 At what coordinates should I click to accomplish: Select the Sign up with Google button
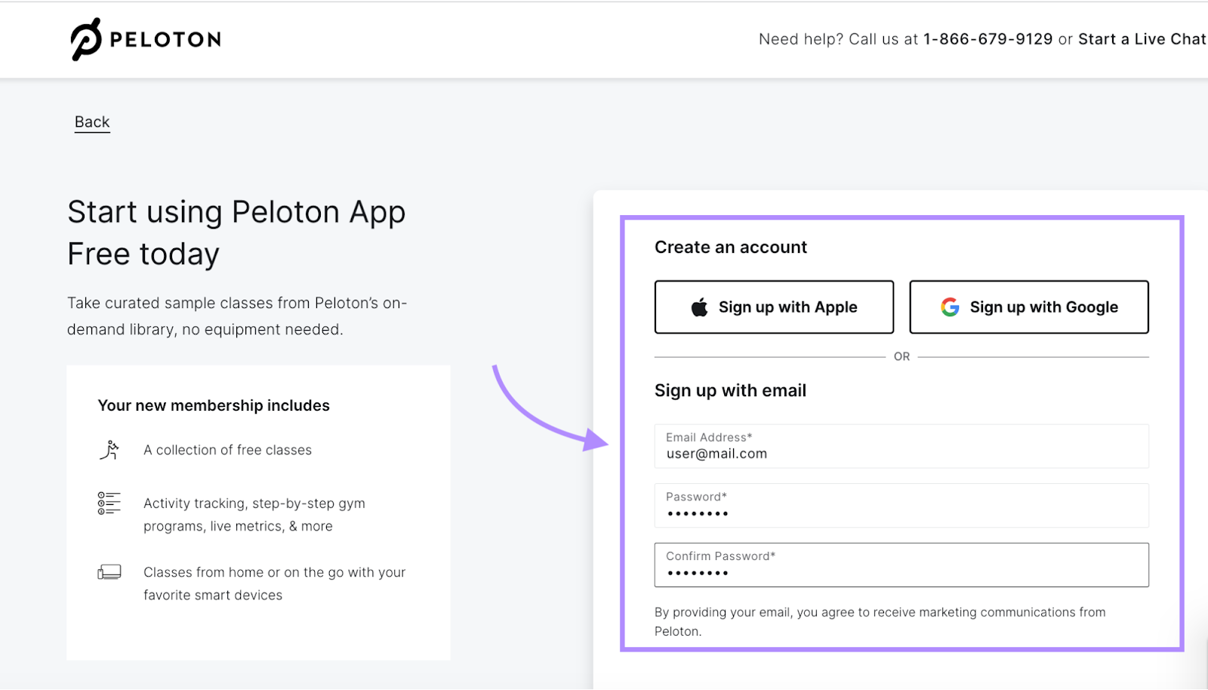(1028, 306)
